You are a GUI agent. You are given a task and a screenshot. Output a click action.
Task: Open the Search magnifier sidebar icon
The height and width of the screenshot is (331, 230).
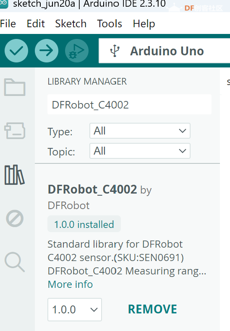(x=15, y=262)
